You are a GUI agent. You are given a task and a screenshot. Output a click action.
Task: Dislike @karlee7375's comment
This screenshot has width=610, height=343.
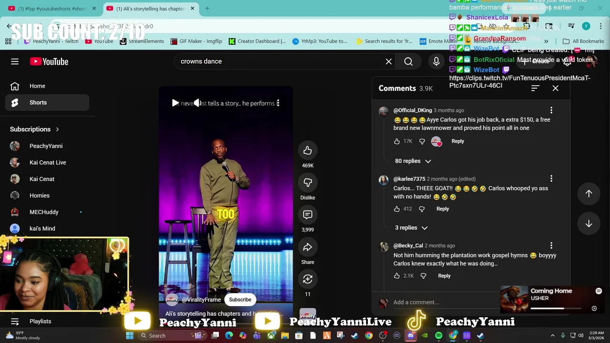point(422,209)
